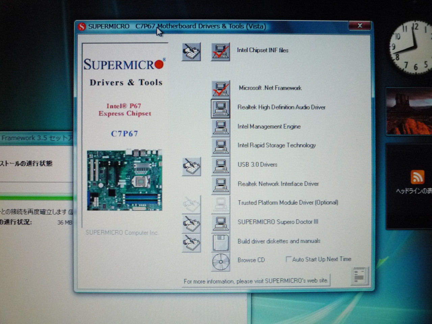Click the blue "C7P67" model text

(125, 134)
